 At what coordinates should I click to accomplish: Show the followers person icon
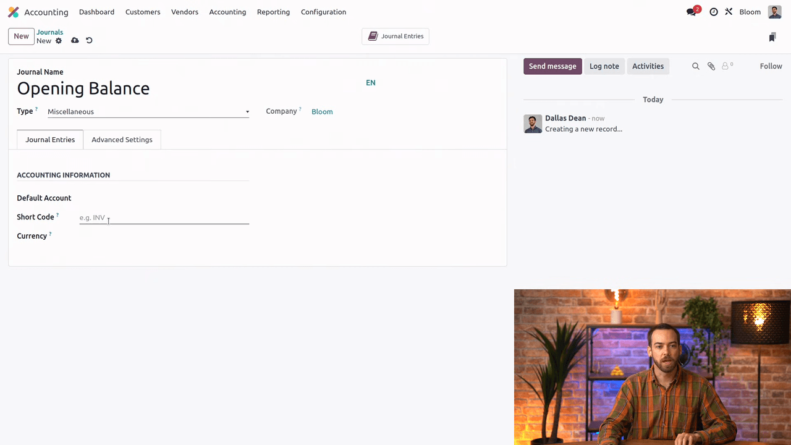(726, 66)
